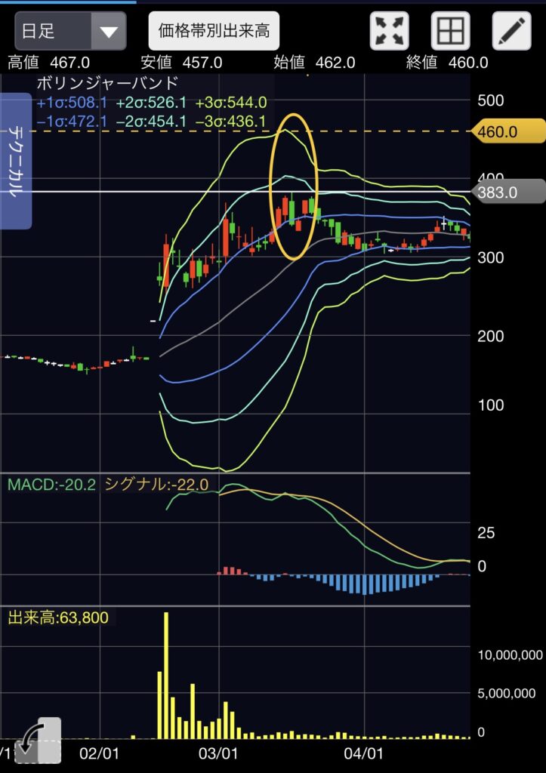This screenshot has height=773, width=546.
Task: Tap the MACD:-20.2 label
Action: [x=52, y=485]
